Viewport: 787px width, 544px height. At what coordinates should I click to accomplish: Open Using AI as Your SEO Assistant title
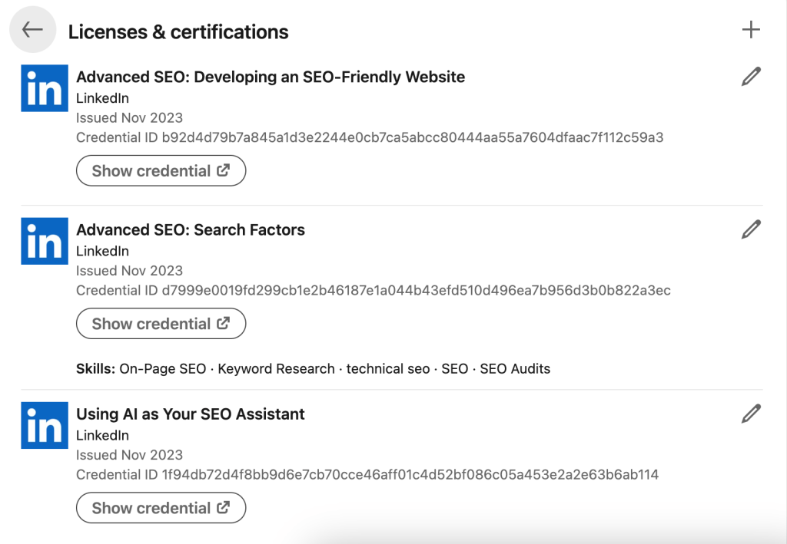pyautogui.click(x=191, y=414)
